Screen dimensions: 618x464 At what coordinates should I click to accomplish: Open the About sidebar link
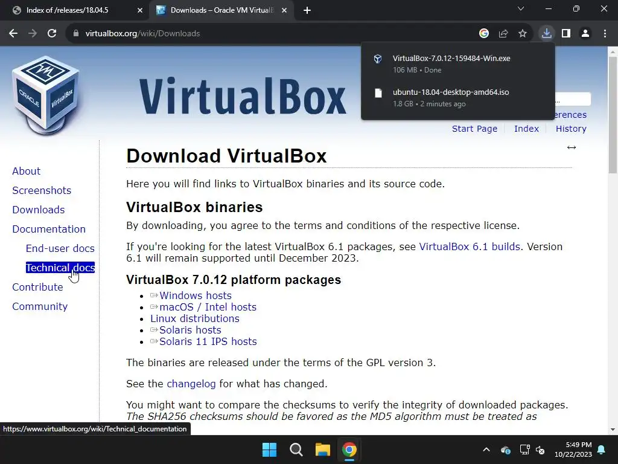pyautogui.click(x=27, y=171)
